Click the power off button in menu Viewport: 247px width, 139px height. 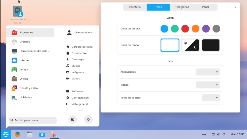point(88,119)
